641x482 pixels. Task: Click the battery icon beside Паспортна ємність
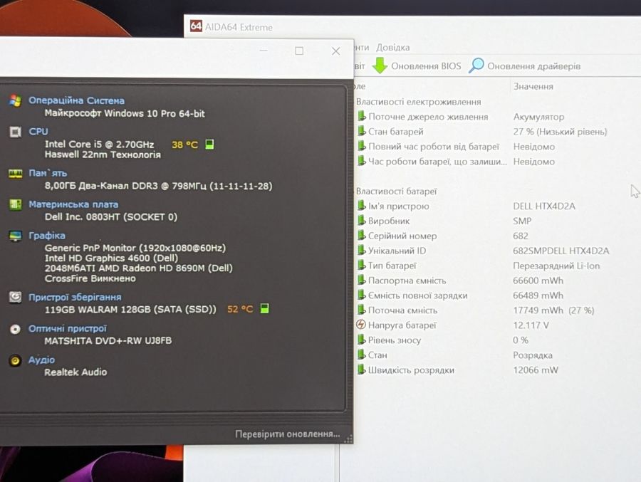click(x=361, y=281)
